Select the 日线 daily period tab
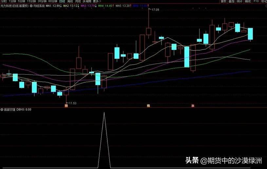267x169 pixels. pyautogui.click(x=62, y=1)
